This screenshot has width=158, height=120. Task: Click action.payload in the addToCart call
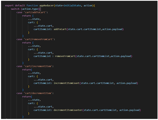113,29
